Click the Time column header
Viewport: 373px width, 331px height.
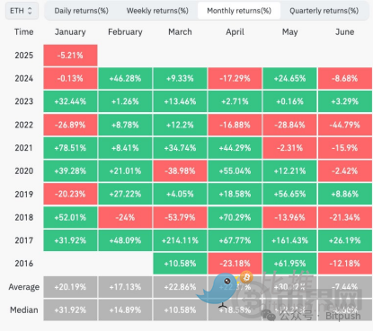[24, 32]
